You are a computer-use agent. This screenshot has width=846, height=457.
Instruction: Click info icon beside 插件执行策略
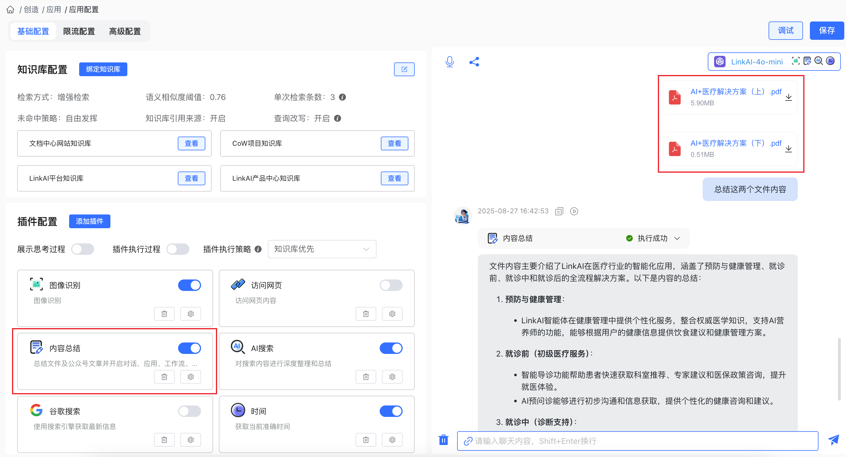tap(258, 249)
